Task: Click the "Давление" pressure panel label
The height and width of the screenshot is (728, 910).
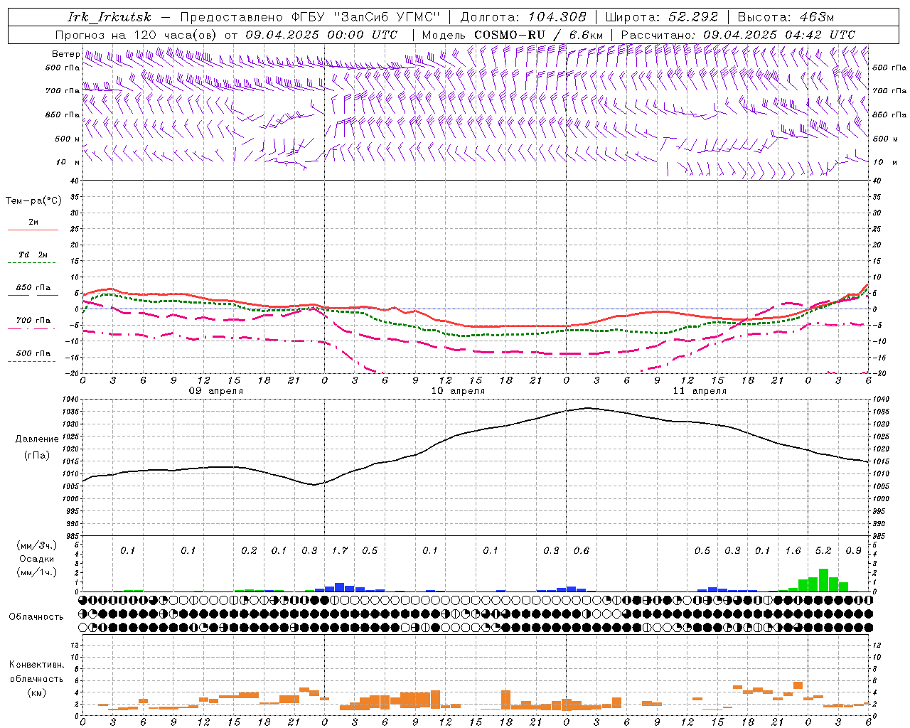Action: (37, 439)
